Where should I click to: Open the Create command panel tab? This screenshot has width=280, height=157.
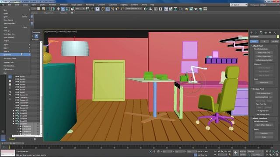(x=252, y=33)
